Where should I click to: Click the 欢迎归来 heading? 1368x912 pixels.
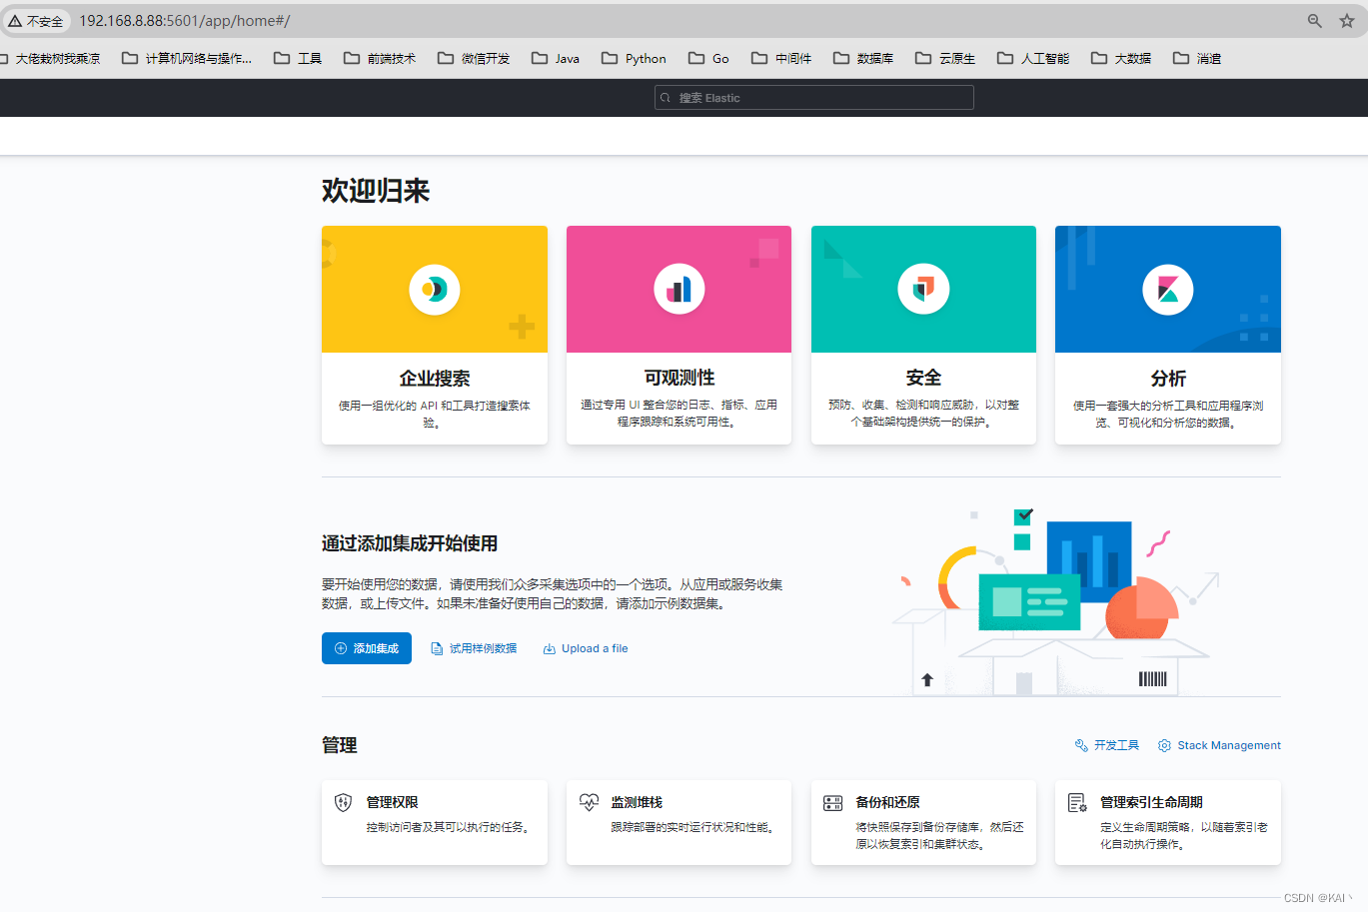tap(376, 191)
